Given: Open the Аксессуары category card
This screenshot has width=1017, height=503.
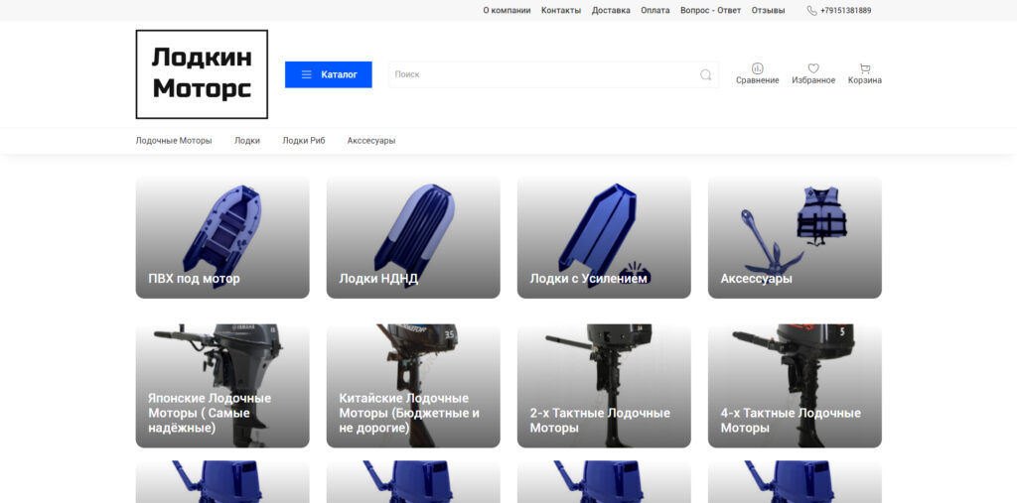Looking at the screenshot, I should [795, 237].
